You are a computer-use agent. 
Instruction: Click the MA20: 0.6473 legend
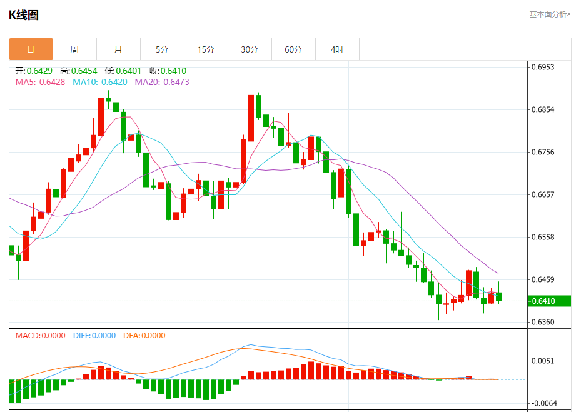click(162, 82)
